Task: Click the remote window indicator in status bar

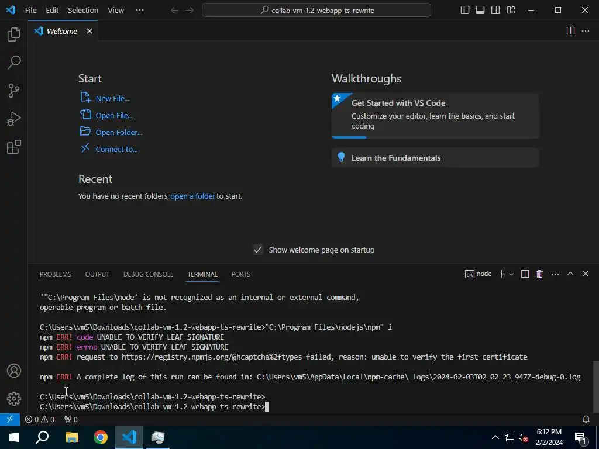Action: click(x=10, y=419)
